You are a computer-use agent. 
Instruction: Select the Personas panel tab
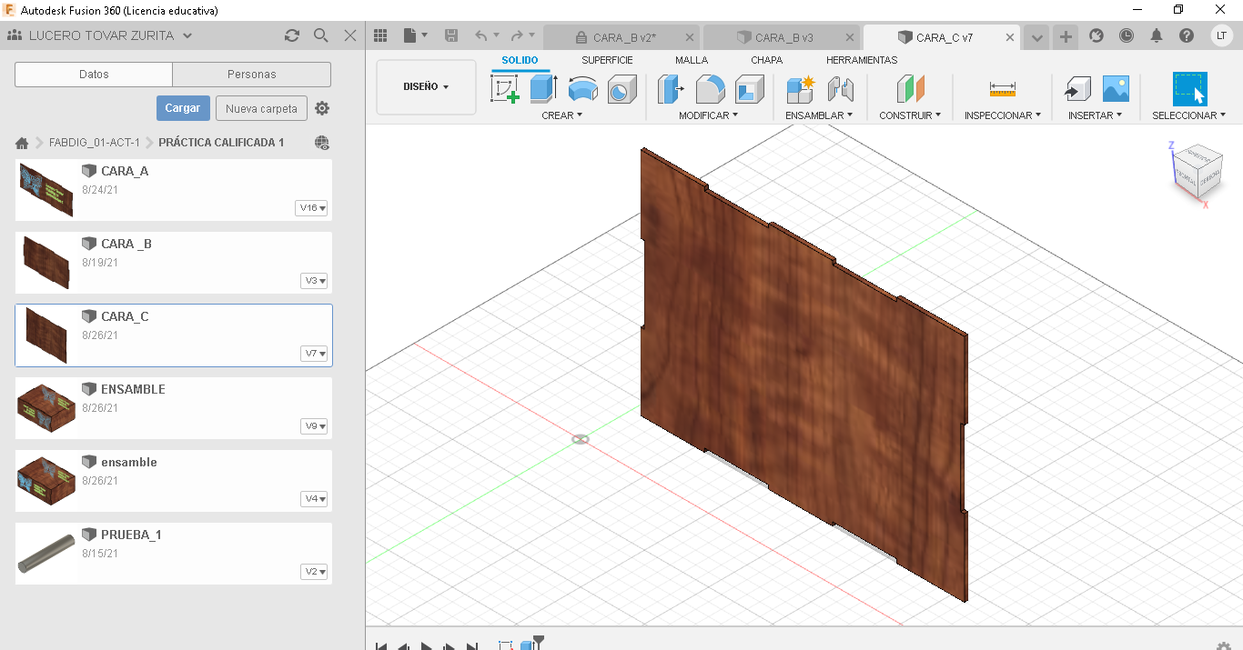click(252, 75)
